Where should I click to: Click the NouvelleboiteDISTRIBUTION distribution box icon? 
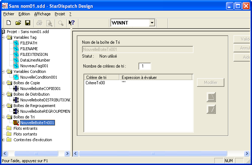click(16, 100)
